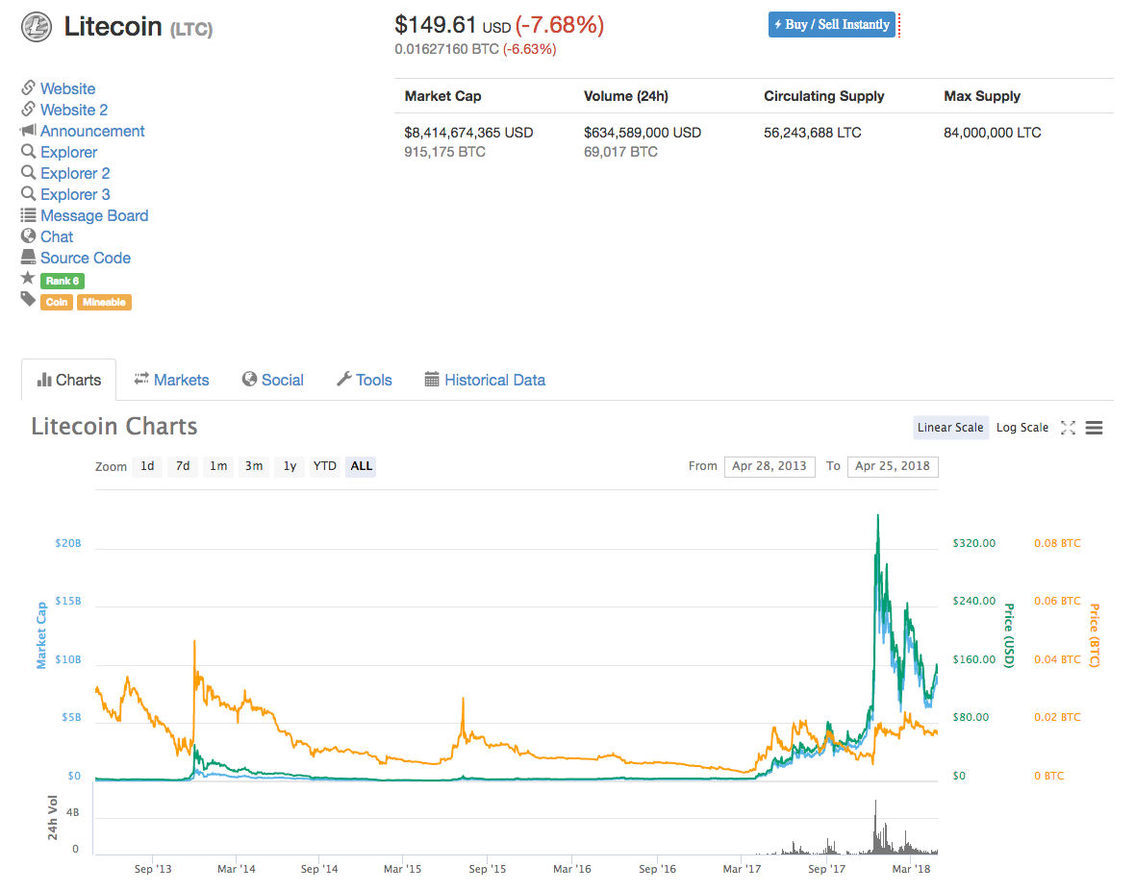1135x891 pixels.
Task: Open the Website link
Action: 68,88
